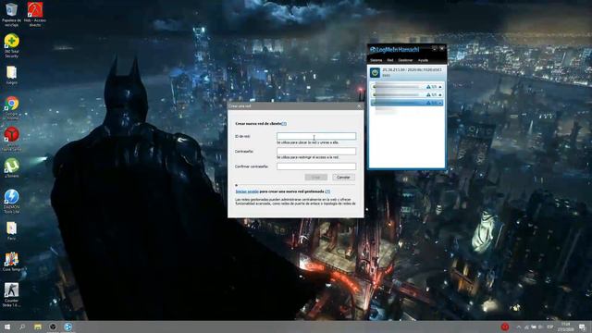Image resolution: width=592 pixels, height=333 pixels.
Task: Open help link beside nueva red gestionada
Action: click(327, 191)
